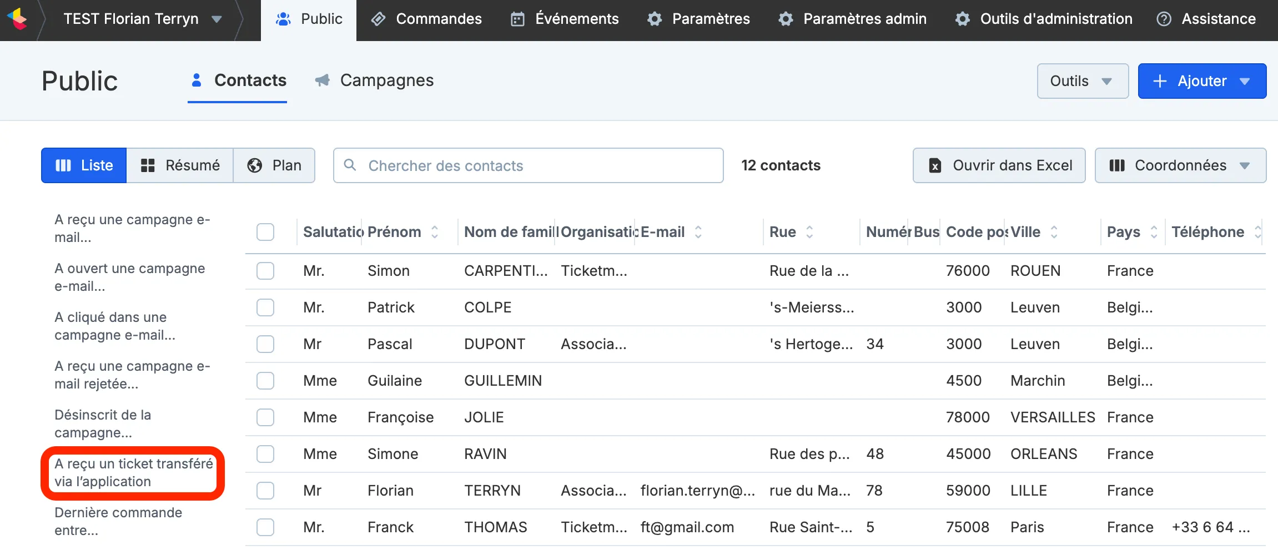
Task: Click the florian.terryn@... email cell
Action: pyautogui.click(x=698, y=491)
